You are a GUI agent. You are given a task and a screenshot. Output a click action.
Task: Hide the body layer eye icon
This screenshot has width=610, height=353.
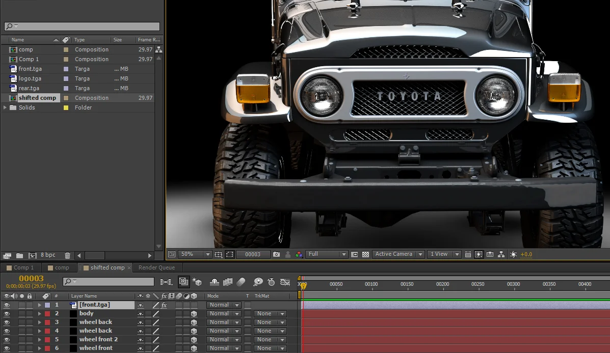click(x=7, y=314)
